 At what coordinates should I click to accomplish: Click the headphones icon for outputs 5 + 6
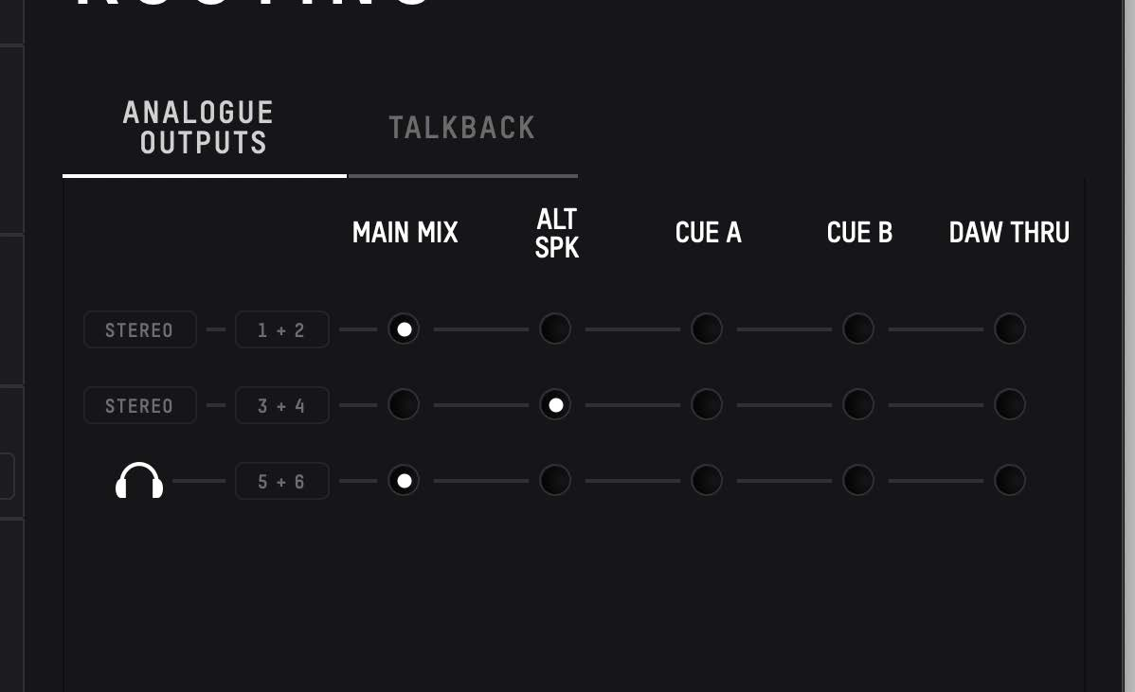pyautogui.click(x=139, y=480)
